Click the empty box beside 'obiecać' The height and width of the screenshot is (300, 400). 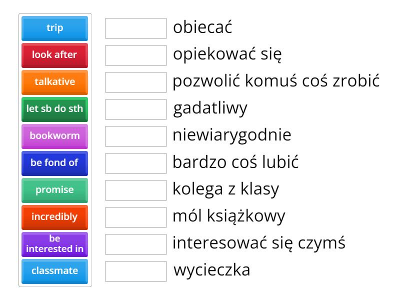136,28
